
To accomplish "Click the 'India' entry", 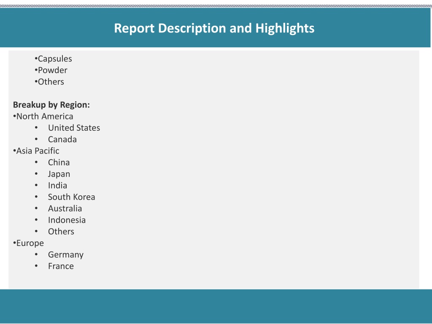I will [x=57, y=186].
